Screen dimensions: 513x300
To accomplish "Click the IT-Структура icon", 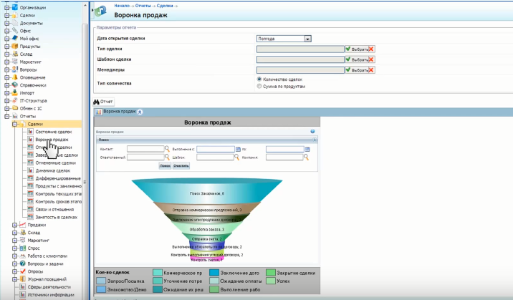I will coord(15,100).
